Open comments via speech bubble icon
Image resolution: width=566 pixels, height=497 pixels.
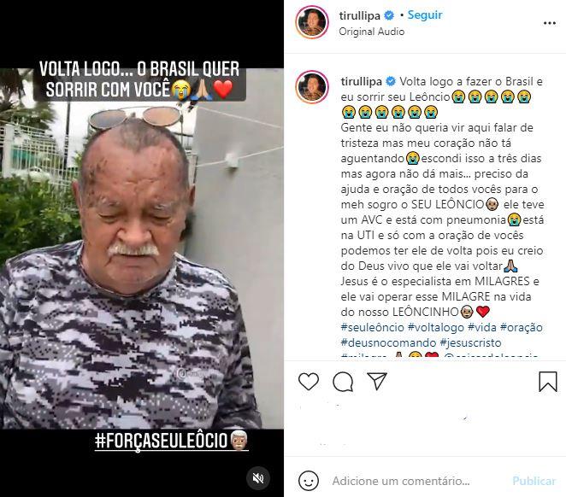(343, 382)
